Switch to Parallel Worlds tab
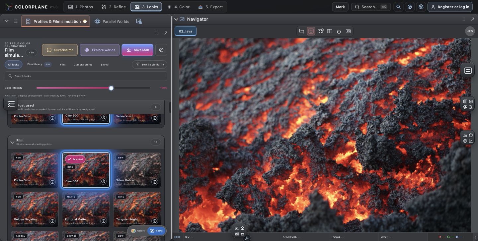Screen dimensions: 478x241 pyautogui.click(x=112, y=22)
